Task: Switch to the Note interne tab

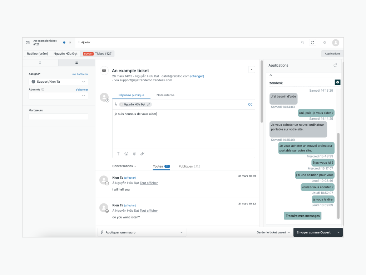Action: (x=165, y=95)
